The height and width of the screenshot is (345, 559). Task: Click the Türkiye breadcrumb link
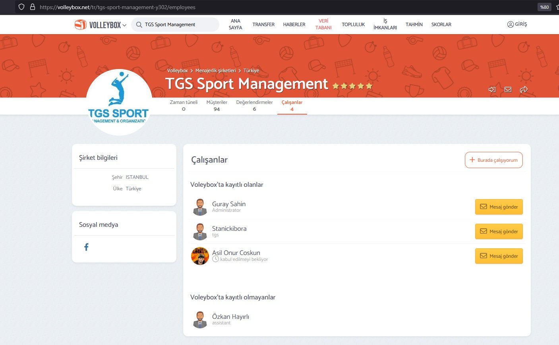point(251,71)
